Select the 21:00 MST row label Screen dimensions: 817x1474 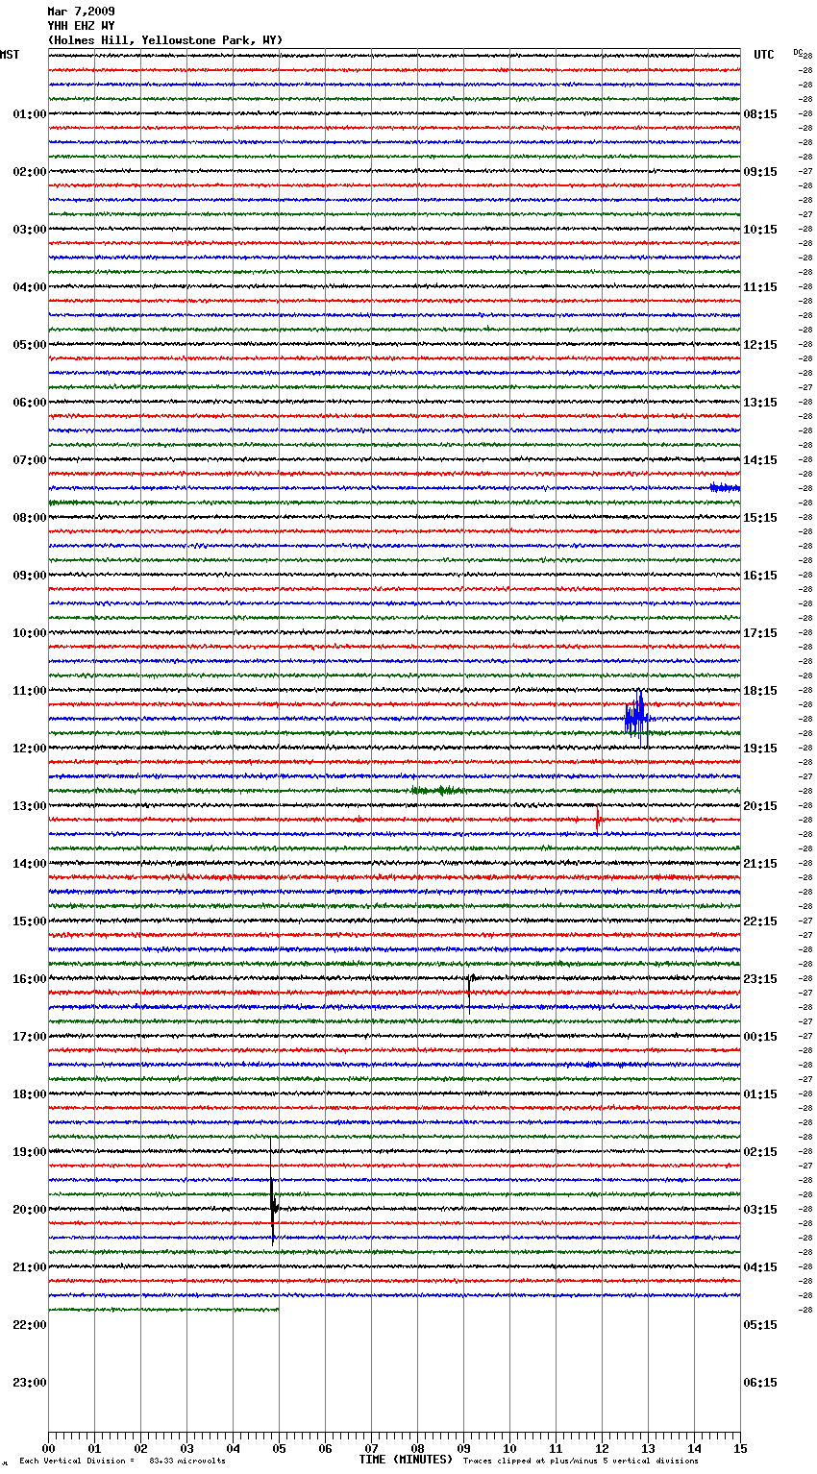coord(30,1267)
